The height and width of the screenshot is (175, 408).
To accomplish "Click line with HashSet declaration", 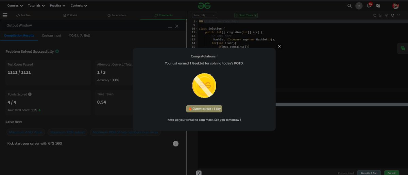I will [x=244, y=39].
